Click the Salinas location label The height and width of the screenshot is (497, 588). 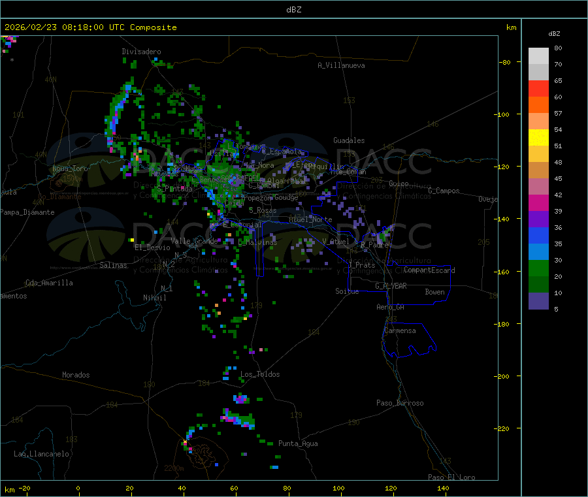point(113,265)
